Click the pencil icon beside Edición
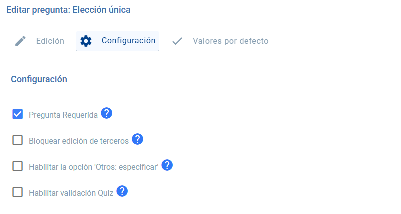401x214 pixels. point(20,41)
